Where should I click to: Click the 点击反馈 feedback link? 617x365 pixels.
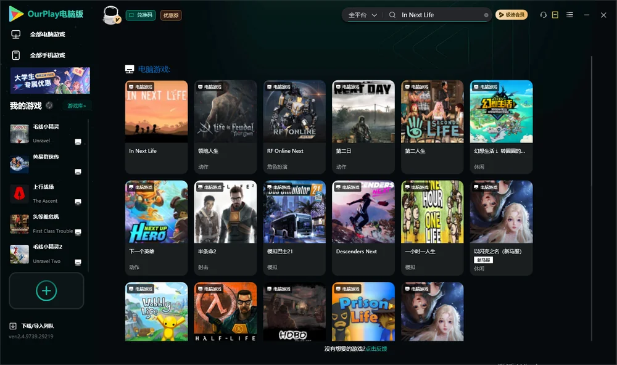(x=376, y=348)
